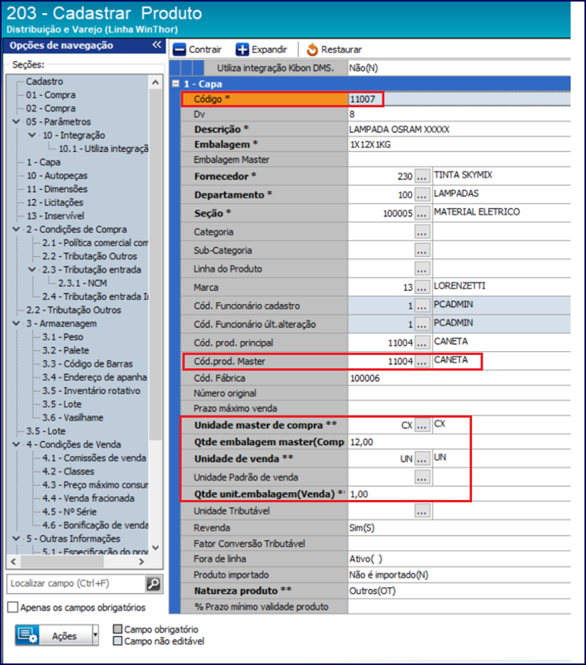586x665 pixels.
Task: Select 1 - Capa tree item
Action: [43, 162]
